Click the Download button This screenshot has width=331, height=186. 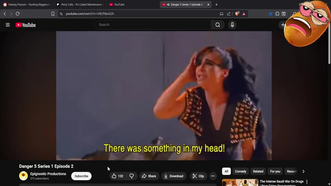(x=174, y=176)
